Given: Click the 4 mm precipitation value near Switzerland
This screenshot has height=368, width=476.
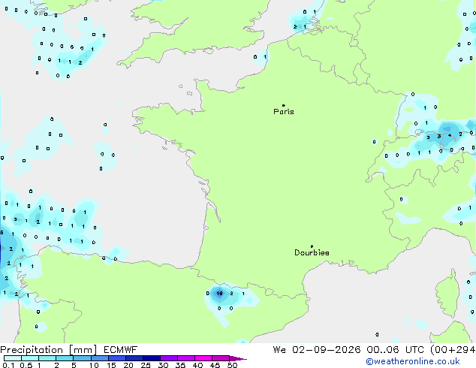Looking at the screenshot, I should [x=450, y=135].
